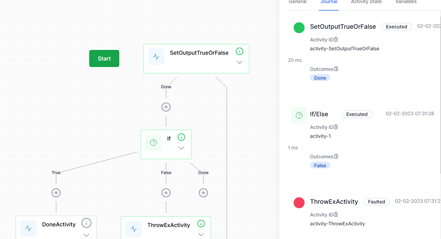Screen dimensions: 441x239
Task: Copy If/Else Outcomes value
Action: [x=336, y=157]
